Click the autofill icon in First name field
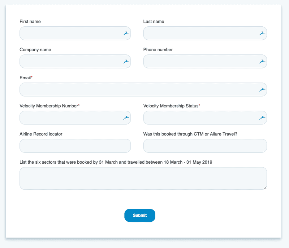 tap(126, 33)
